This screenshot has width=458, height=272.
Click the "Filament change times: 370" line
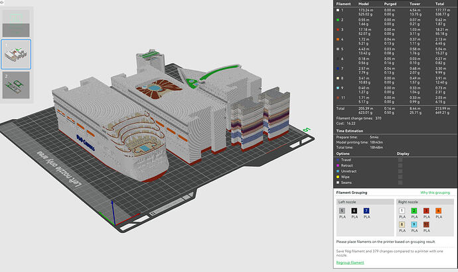tap(358, 118)
